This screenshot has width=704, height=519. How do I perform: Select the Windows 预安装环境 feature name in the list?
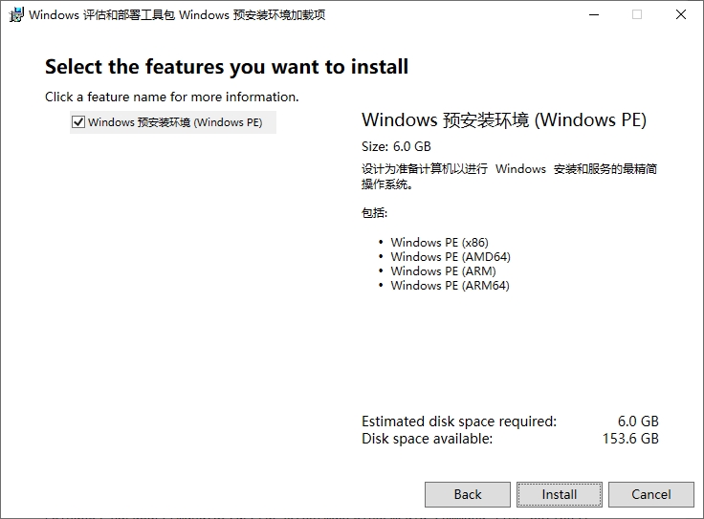click(x=175, y=122)
